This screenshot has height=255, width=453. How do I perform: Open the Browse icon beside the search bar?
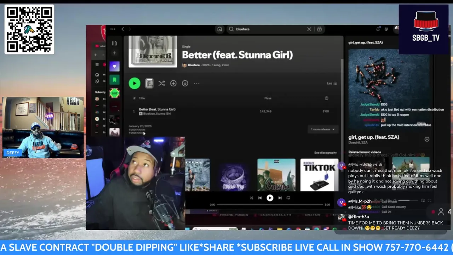pyautogui.click(x=319, y=29)
